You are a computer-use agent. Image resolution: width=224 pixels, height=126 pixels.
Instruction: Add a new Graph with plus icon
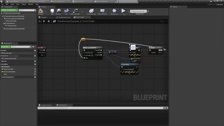35,50
